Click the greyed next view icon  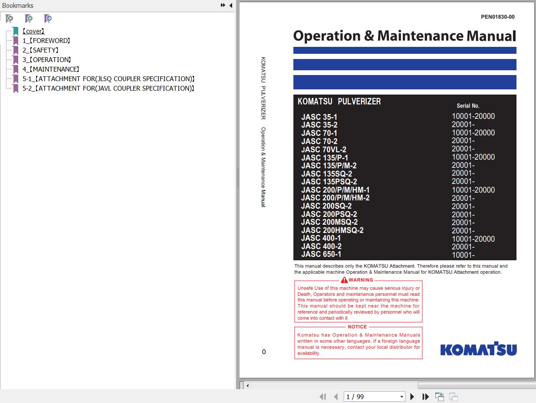454,396
